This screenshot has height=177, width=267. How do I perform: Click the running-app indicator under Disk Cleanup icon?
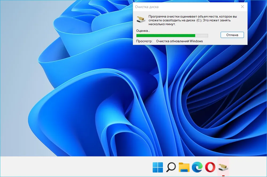[223, 175]
